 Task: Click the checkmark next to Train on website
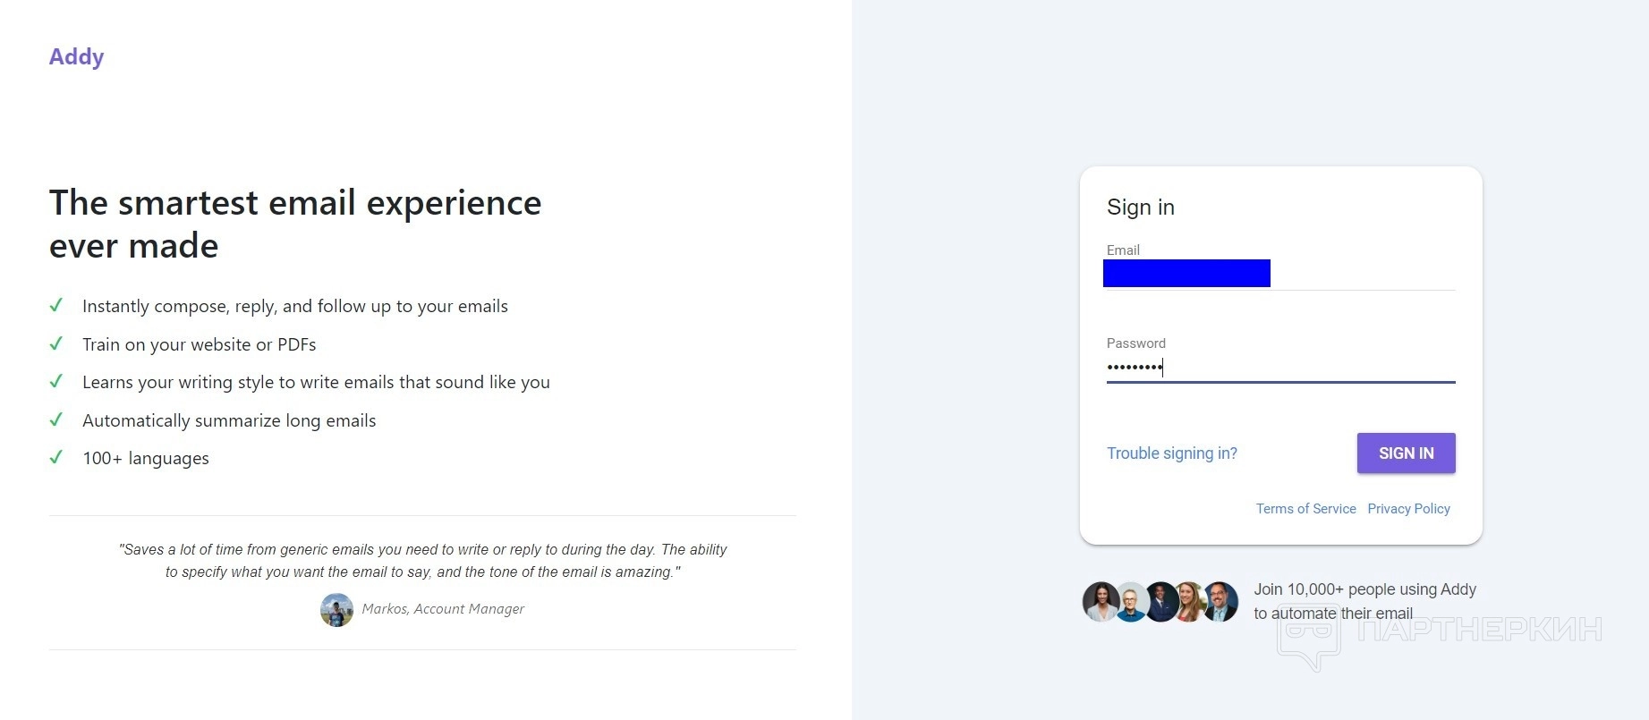56,343
